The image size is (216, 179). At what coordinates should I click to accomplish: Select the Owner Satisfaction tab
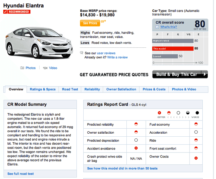coord(121,89)
